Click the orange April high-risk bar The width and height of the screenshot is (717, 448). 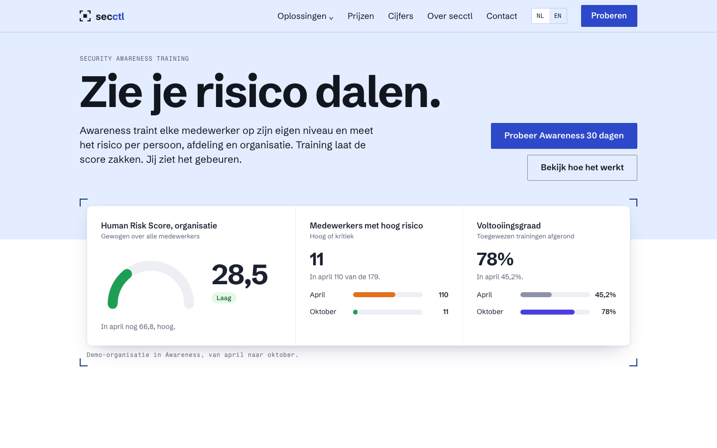click(x=374, y=295)
